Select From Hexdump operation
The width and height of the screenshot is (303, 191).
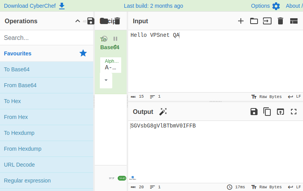tap(47, 149)
